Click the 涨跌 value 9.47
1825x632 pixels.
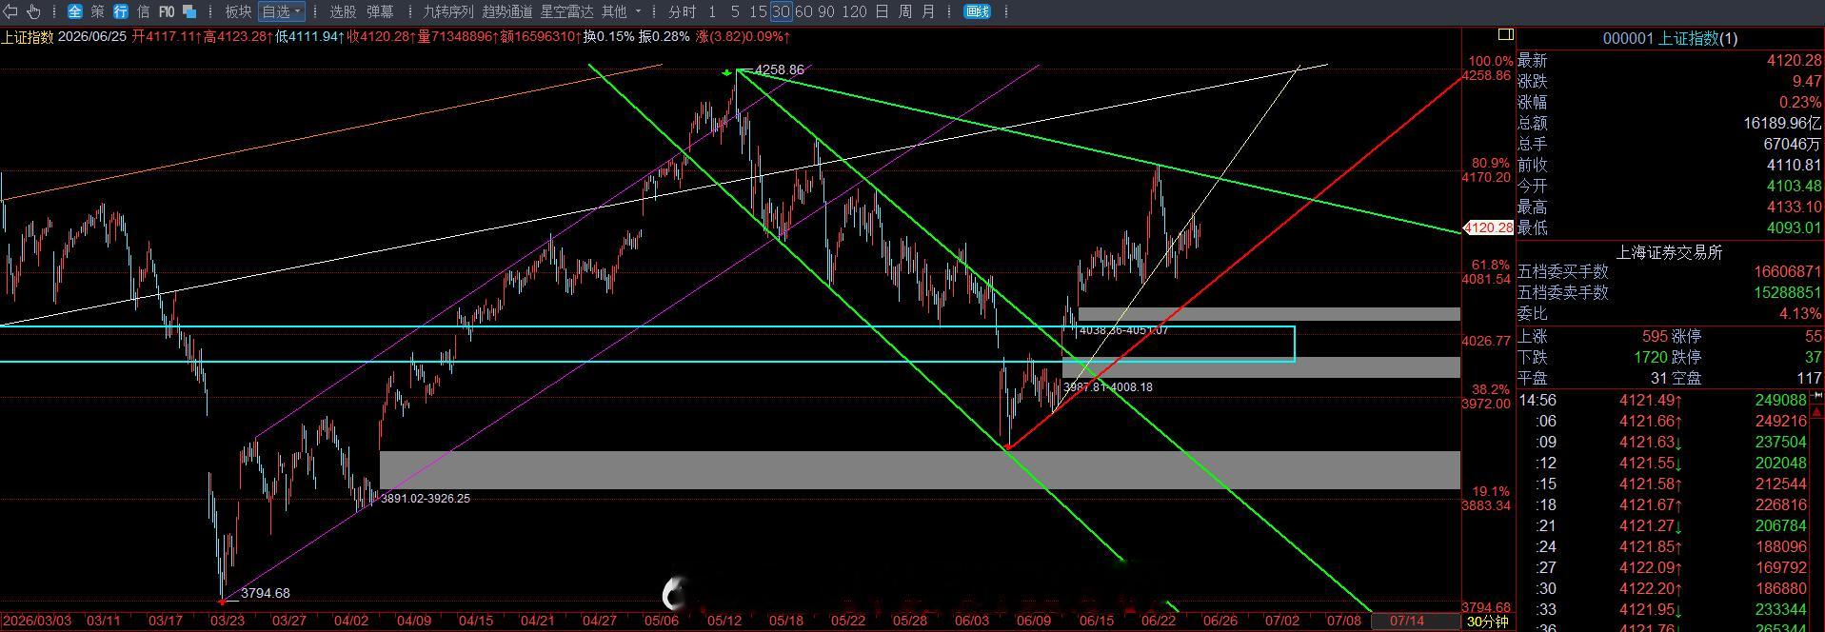tap(1806, 81)
